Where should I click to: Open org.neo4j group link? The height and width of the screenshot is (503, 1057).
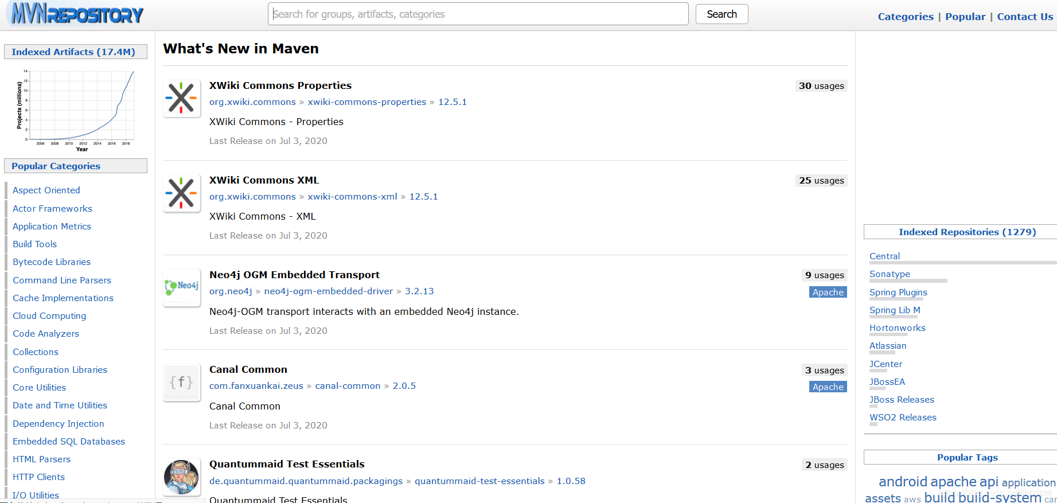tap(231, 291)
